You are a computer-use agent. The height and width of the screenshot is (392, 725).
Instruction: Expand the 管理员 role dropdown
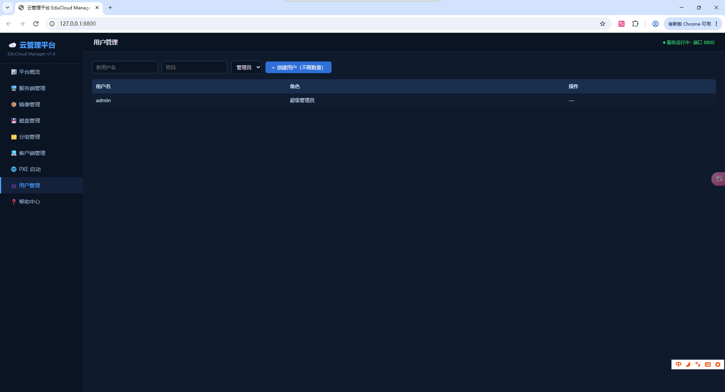(246, 67)
